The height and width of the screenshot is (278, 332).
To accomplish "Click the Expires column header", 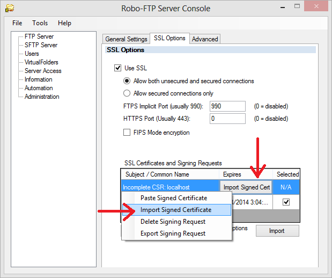I will [246, 174].
